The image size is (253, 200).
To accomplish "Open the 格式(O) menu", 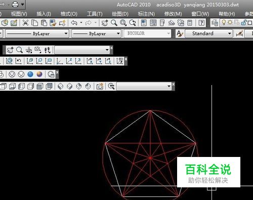I will tap(69, 14).
